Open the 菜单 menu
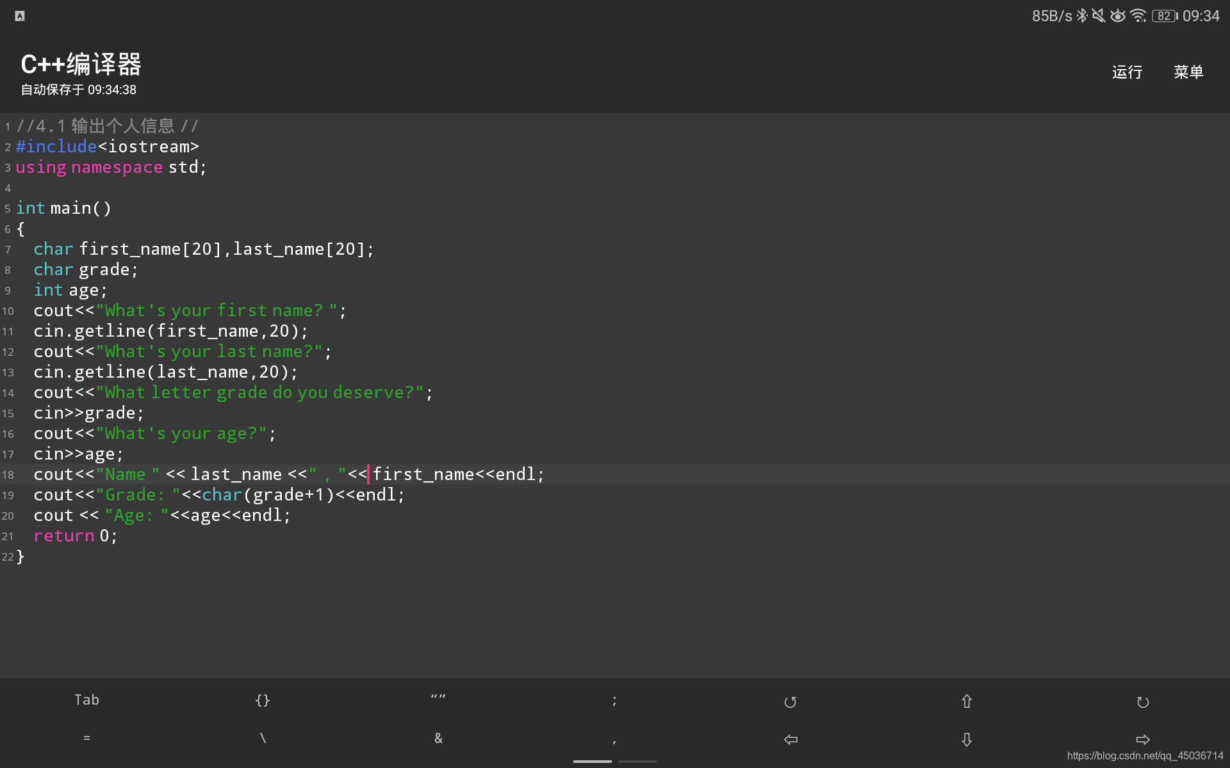 (x=1188, y=72)
